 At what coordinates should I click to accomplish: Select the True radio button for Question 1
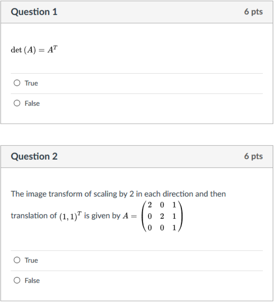click(x=17, y=83)
